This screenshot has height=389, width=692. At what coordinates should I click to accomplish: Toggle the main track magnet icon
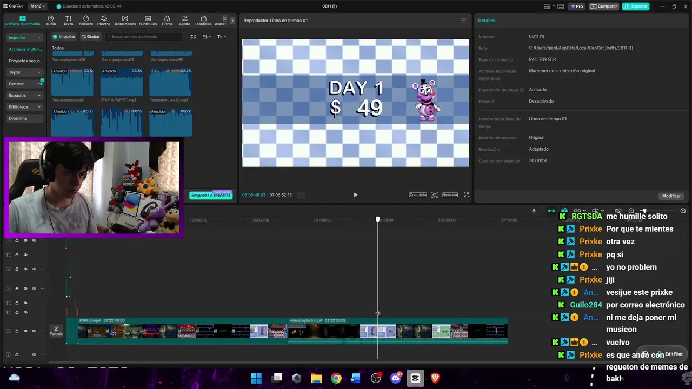tap(551, 211)
